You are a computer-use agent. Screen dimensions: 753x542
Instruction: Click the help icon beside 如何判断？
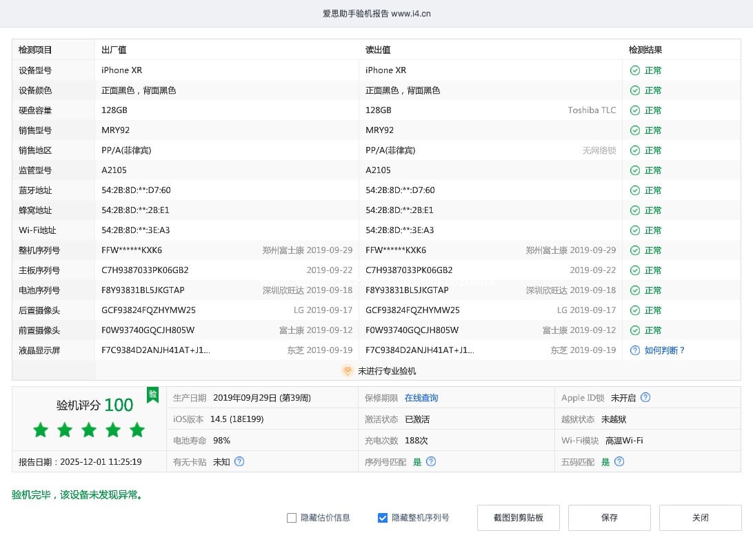pos(635,350)
